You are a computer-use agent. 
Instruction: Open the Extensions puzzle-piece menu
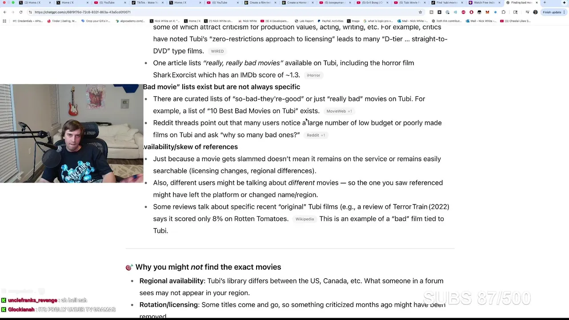(504, 12)
